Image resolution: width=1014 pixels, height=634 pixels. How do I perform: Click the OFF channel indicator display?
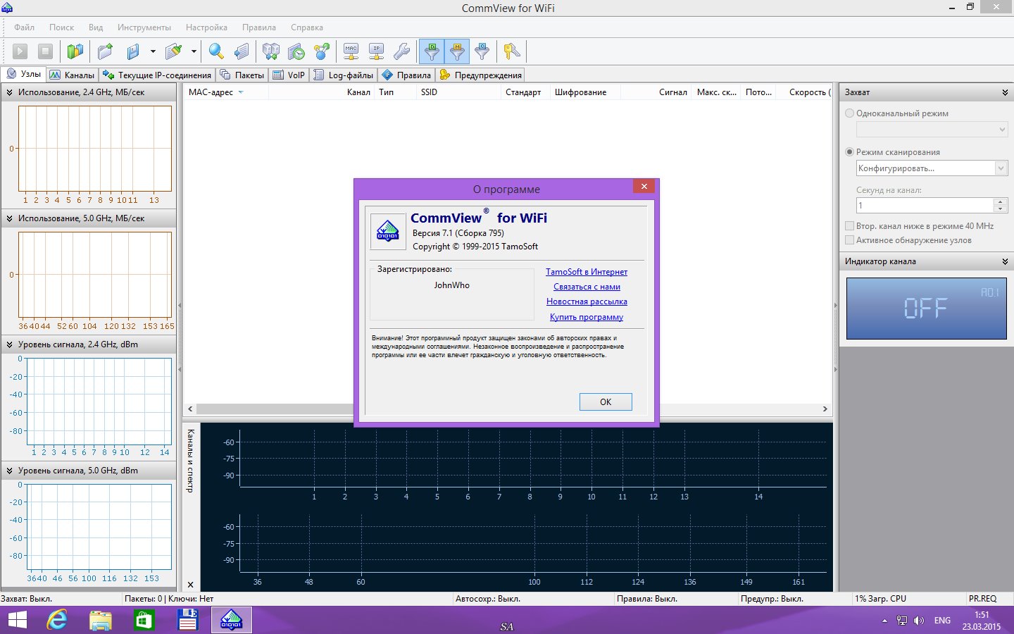pyautogui.click(x=926, y=308)
